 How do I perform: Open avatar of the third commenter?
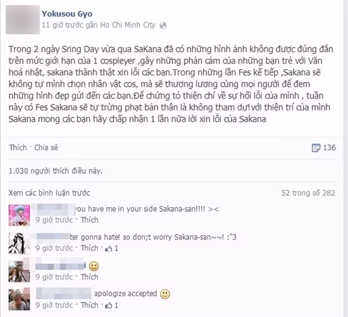[x=20, y=271]
